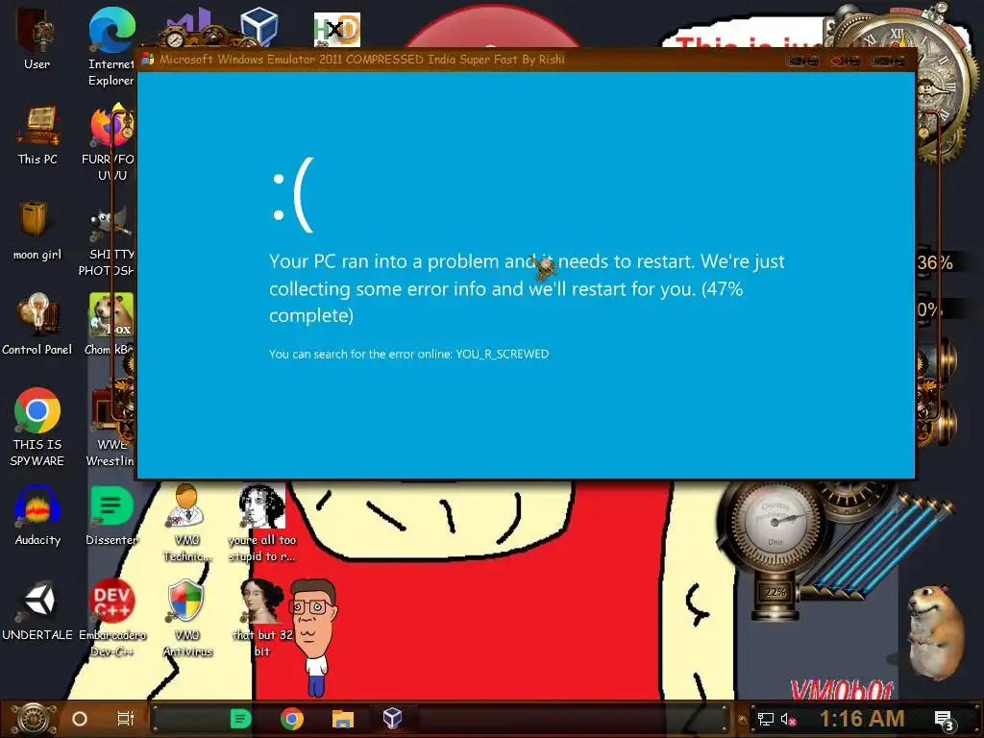Open the network tray icon
Screen dimensions: 984x738
[766, 719]
